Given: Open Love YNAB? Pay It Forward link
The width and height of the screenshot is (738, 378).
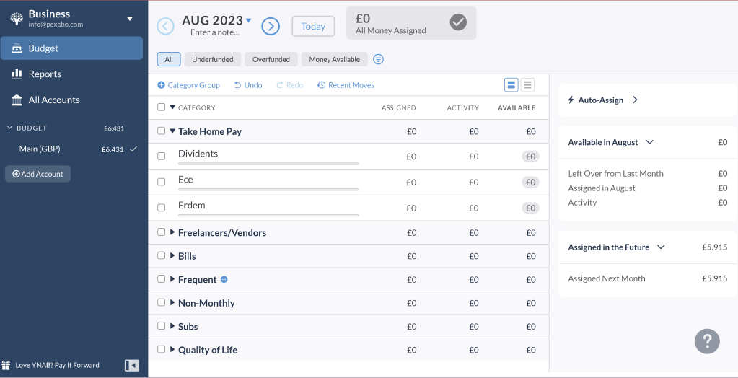Looking at the screenshot, I should (58, 365).
